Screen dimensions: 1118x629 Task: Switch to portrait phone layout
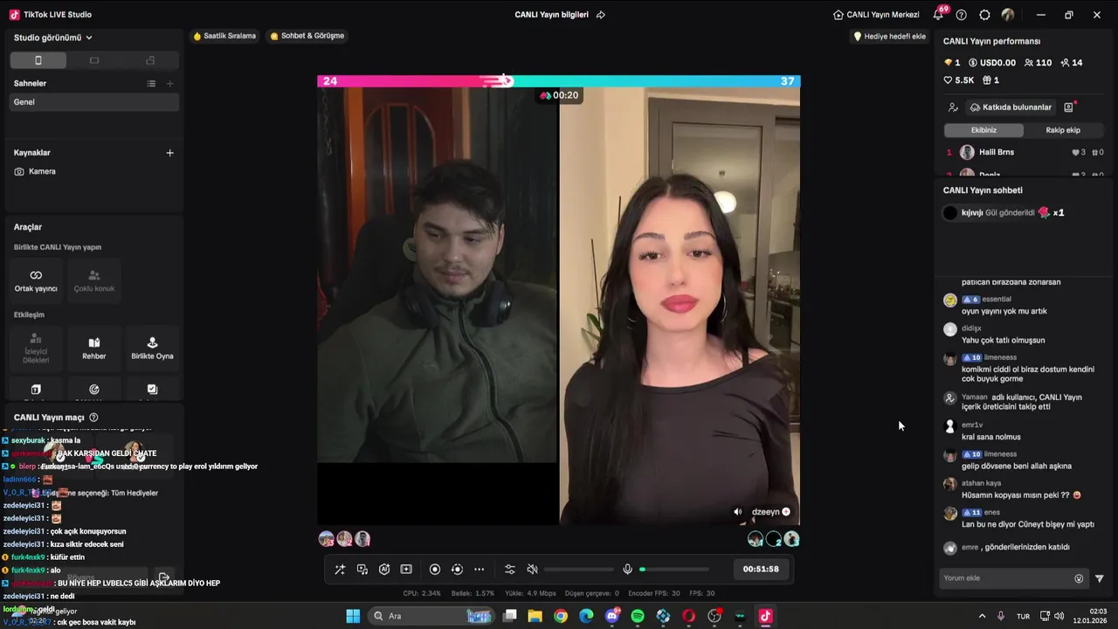[38, 60]
